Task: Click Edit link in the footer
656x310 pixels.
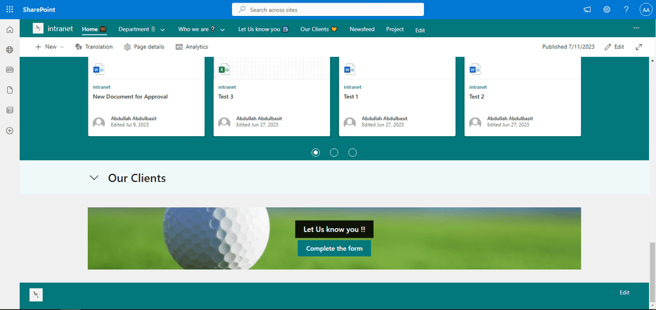Action: tap(624, 293)
